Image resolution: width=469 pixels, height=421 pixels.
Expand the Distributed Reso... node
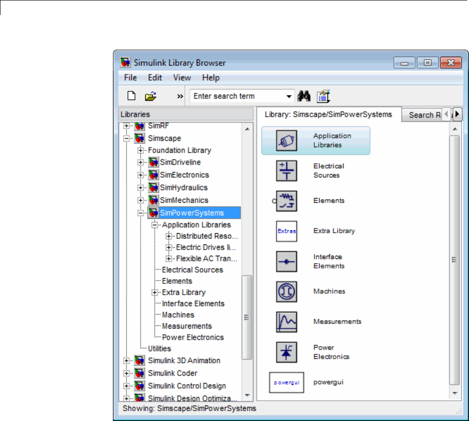tap(169, 236)
